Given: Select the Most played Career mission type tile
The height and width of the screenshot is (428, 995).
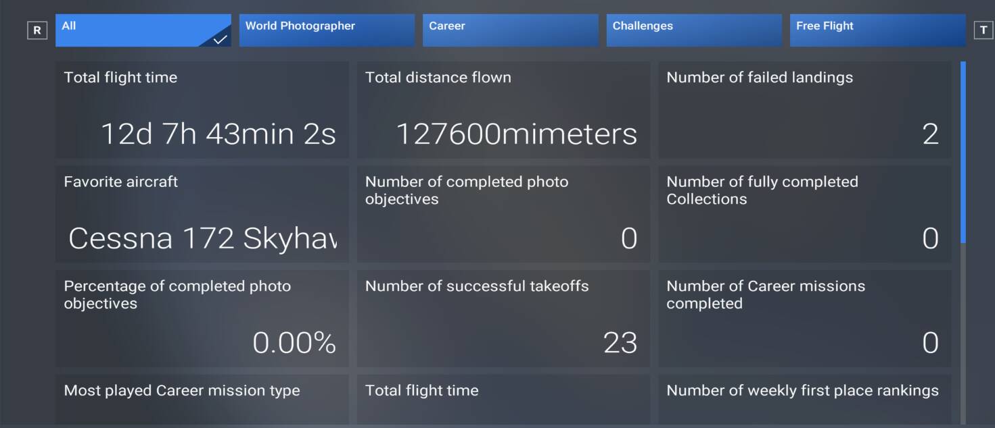Looking at the screenshot, I should tap(202, 400).
